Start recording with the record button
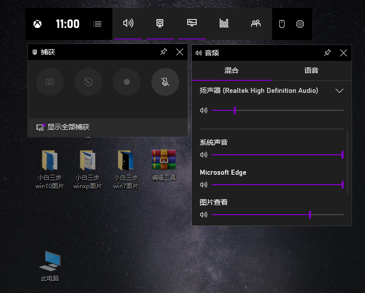This screenshot has width=365, height=293. pyautogui.click(x=127, y=82)
